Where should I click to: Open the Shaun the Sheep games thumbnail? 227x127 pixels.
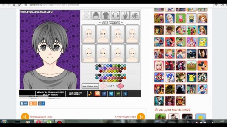[192, 54]
